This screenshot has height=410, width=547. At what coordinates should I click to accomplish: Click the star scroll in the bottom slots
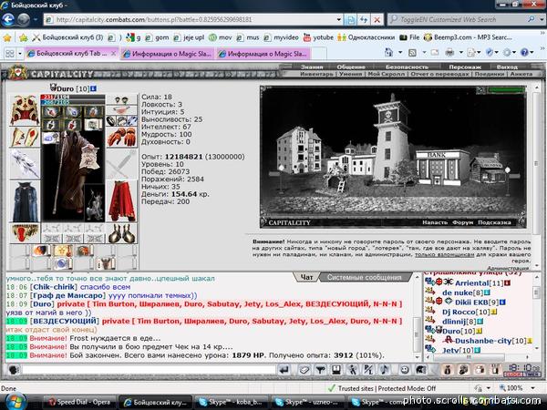64,250
